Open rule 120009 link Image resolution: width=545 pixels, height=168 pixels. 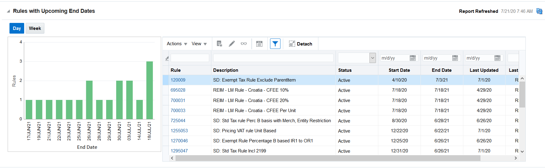(x=178, y=80)
